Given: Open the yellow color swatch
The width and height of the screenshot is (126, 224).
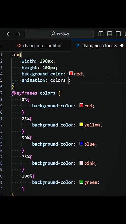Looking at the screenshot, I should [x=82, y=124].
